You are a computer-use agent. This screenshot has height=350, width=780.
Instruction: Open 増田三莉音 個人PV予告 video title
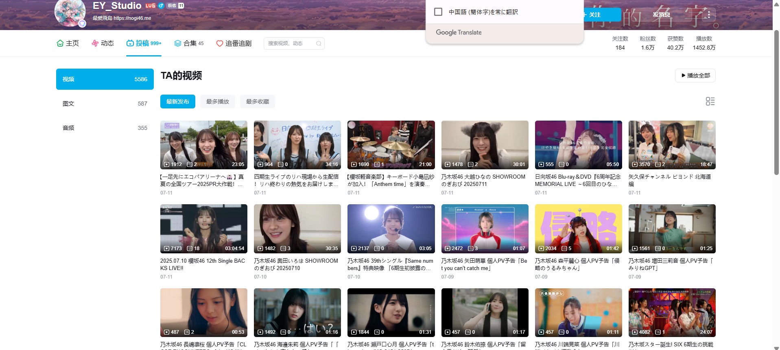tap(671, 264)
